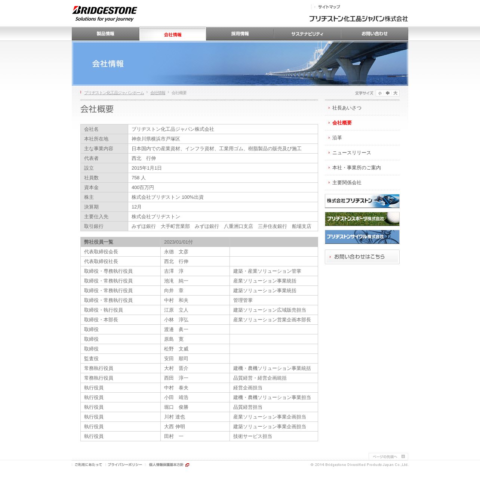The width and height of the screenshot is (480, 479).
Task: Open 本社・事業所のご案内 in side menu
Action: click(357, 168)
